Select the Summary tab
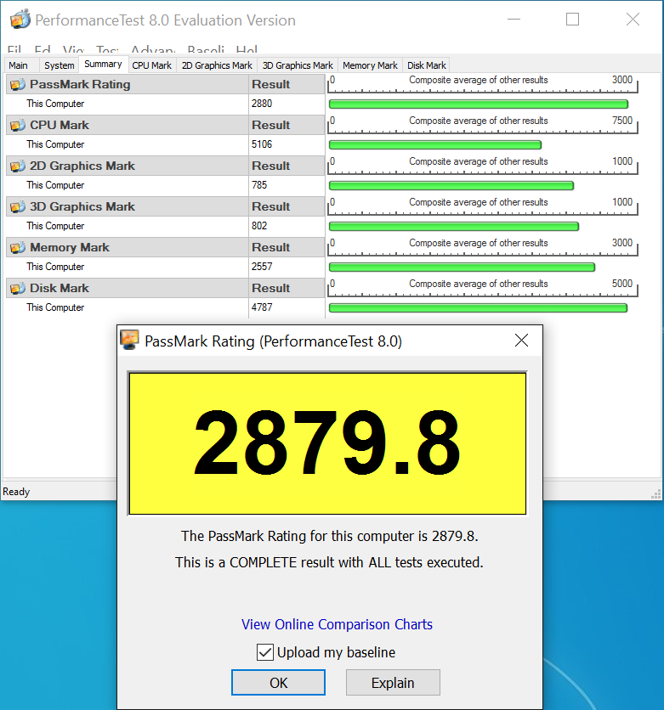The image size is (664, 710). 104,65
